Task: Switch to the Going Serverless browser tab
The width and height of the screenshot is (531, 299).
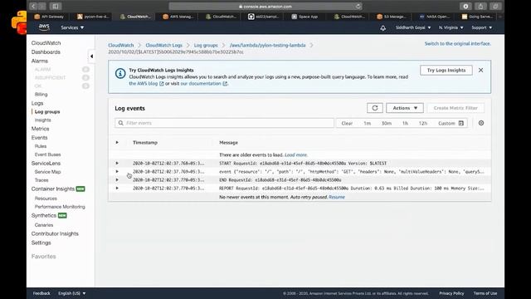Action: [x=477, y=17]
